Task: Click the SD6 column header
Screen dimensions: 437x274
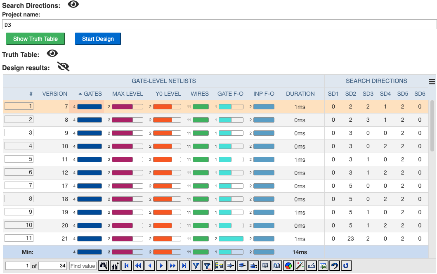Action: pos(420,94)
